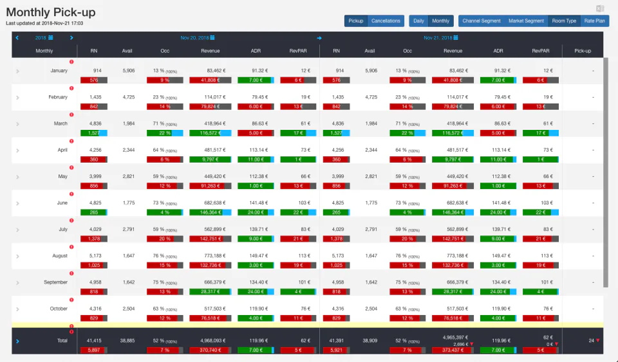Click the red alert icon above January
The image size is (618, 362).
point(71,62)
